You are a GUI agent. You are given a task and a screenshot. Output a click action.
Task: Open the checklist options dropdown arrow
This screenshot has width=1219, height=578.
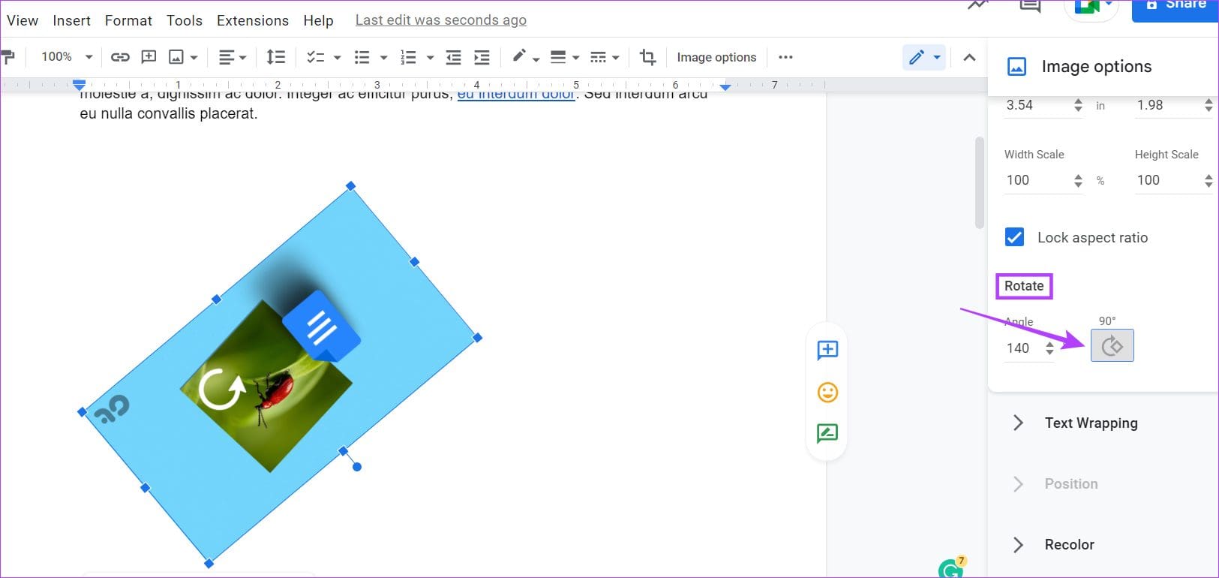pyautogui.click(x=337, y=57)
